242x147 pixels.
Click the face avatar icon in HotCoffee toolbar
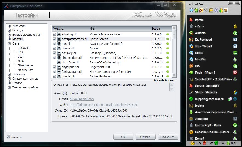[x=226, y=10]
